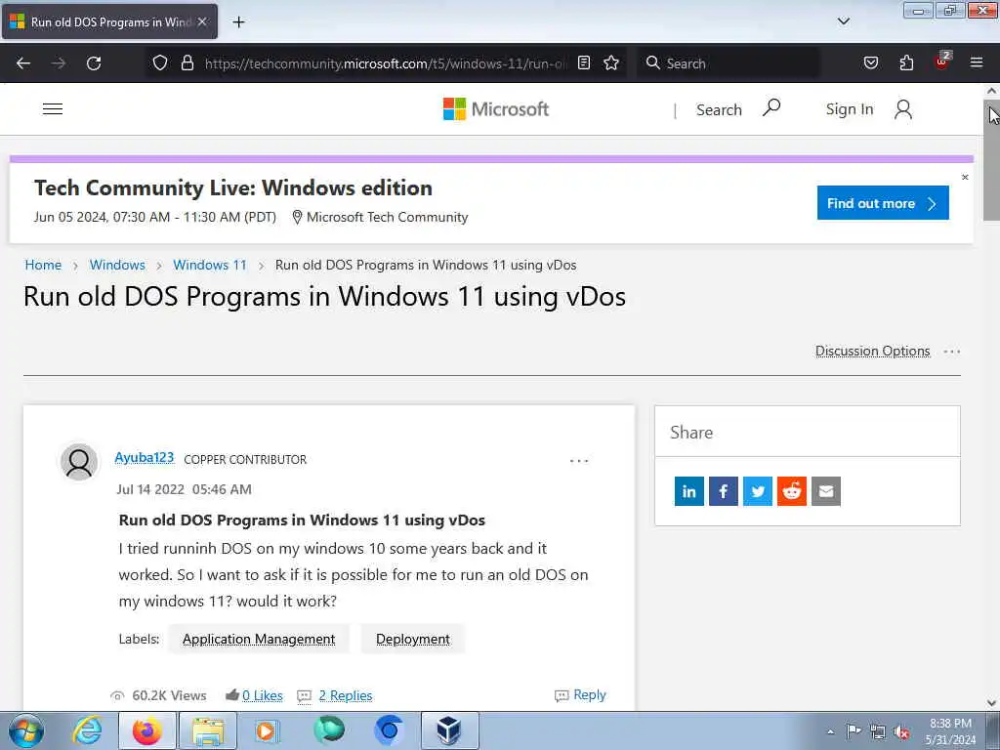Close the Run old DOS Programs tab
This screenshot has width=1000, height=750.
pos(202,21)
